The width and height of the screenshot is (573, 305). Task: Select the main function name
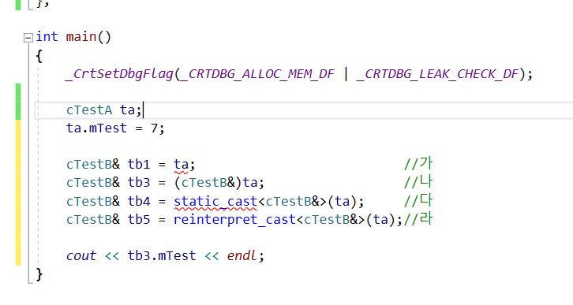pos(81,37)
